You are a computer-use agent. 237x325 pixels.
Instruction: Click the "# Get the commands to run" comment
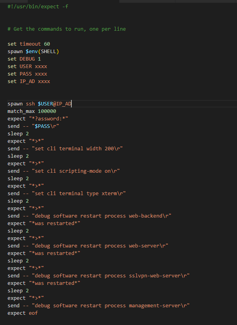click(x=67, y=29)
